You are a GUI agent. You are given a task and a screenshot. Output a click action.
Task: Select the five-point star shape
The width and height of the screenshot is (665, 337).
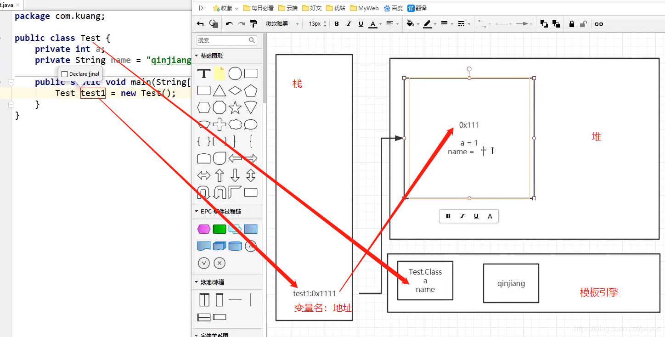(x=235, y=107)
